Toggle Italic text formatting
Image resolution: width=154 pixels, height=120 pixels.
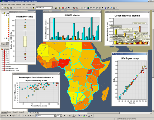[67, 115]
